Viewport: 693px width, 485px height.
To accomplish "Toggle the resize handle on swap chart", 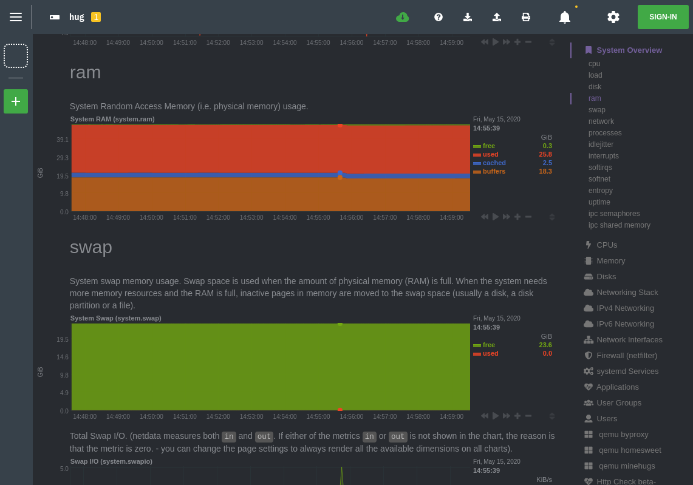I will coord(552,416).
